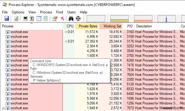Open the System Information graph icon
This screenshot has width=185, height=111.
pyautogui.click(x=25, y=18)
